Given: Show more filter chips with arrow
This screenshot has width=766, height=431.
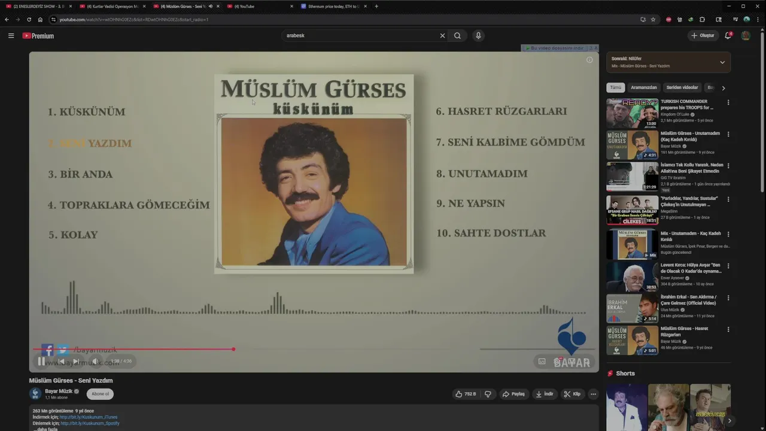Looking at the screenshot, I should 723,88.
